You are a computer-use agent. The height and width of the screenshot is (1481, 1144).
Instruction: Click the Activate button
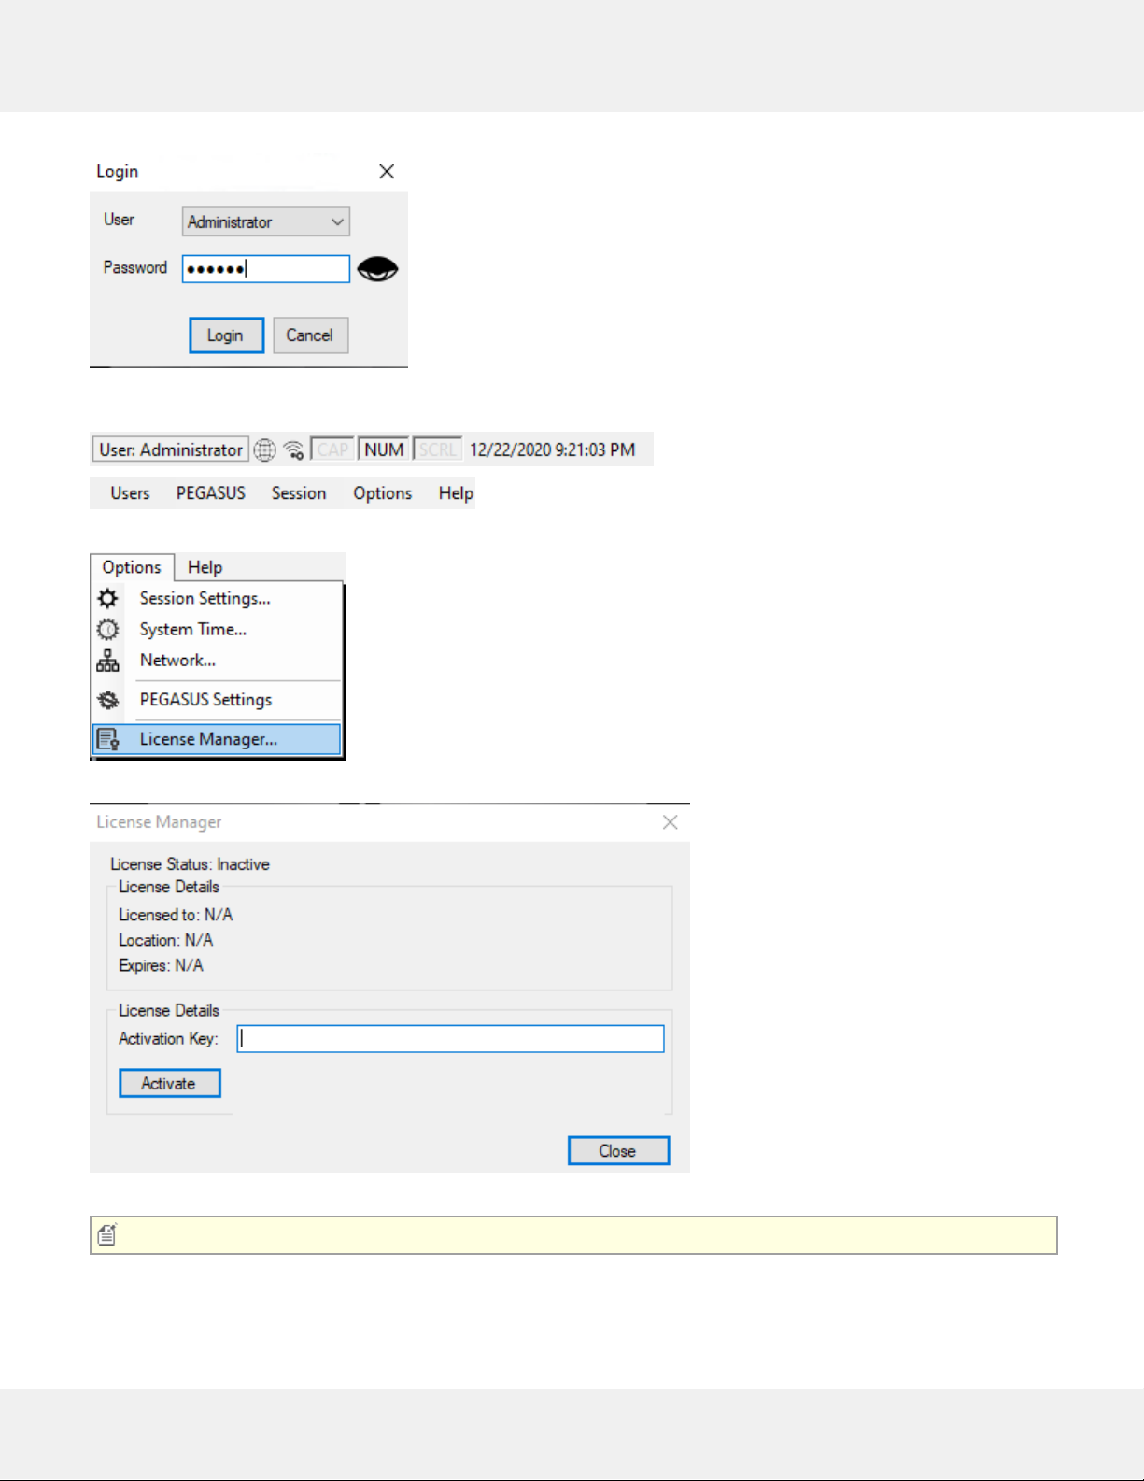(170, 1083)
